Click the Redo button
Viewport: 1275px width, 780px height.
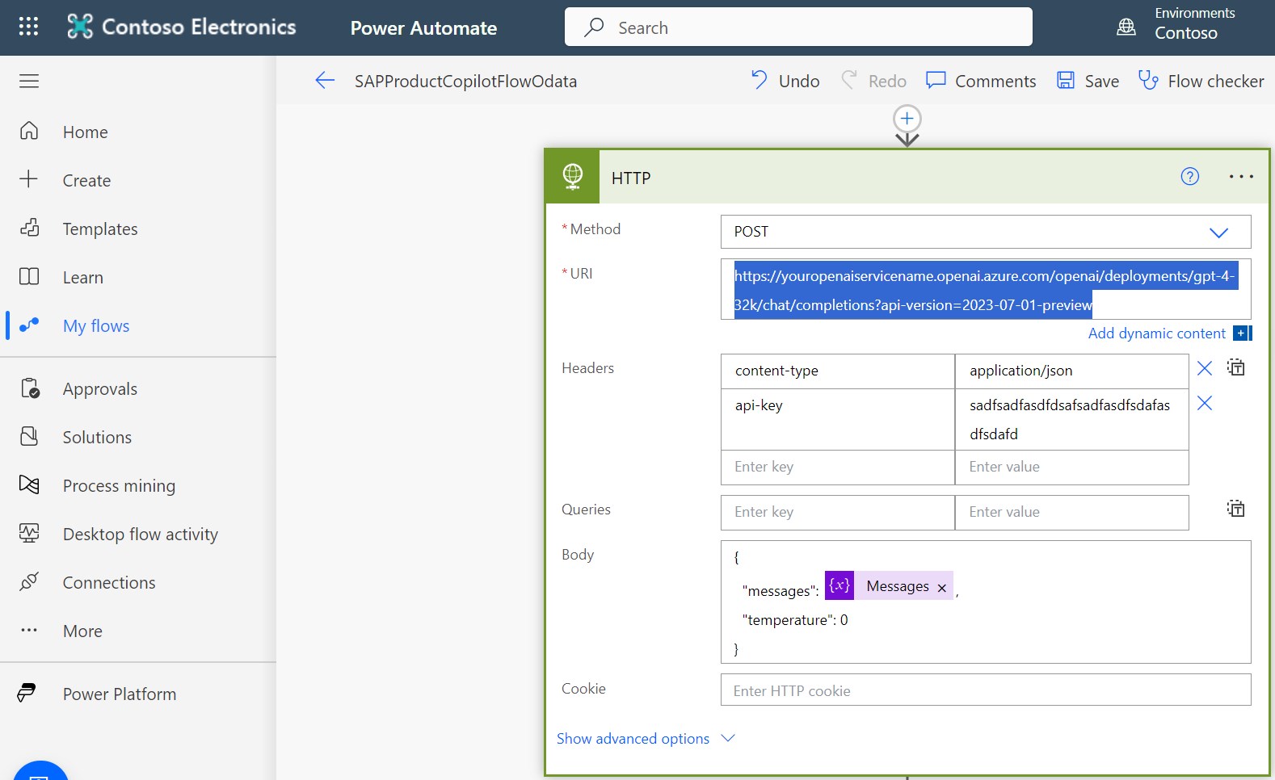(873, 81)
